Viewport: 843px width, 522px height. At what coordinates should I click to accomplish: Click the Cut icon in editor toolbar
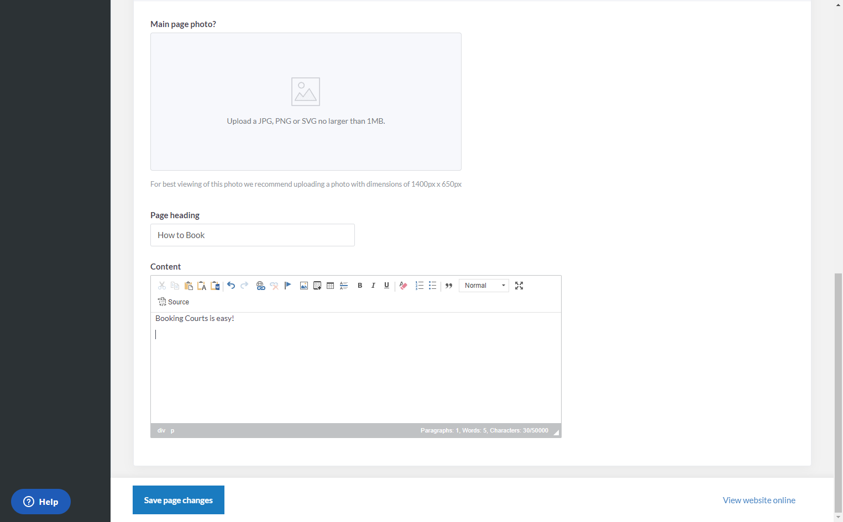point(162,286)
